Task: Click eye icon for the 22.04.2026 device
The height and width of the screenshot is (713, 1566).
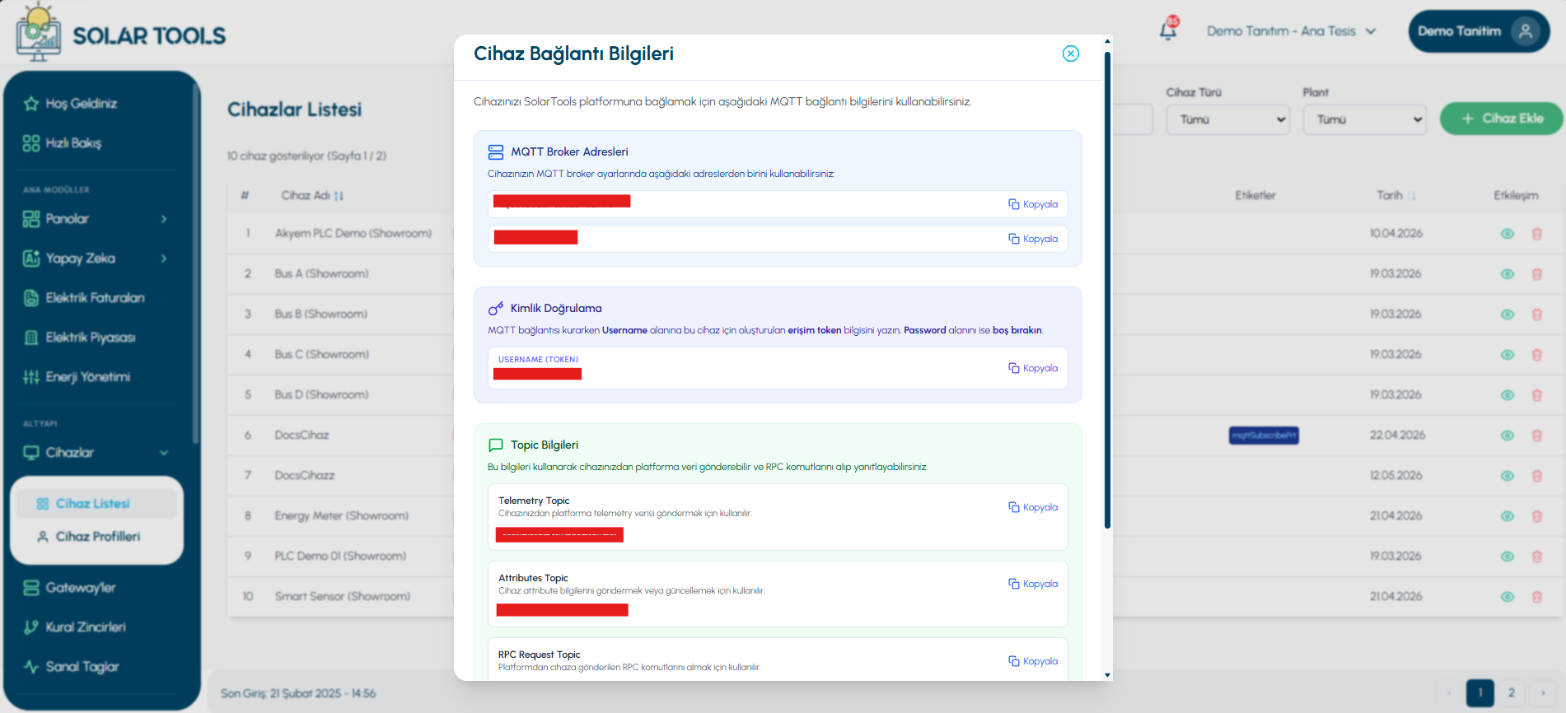Action: point(1508,436)
